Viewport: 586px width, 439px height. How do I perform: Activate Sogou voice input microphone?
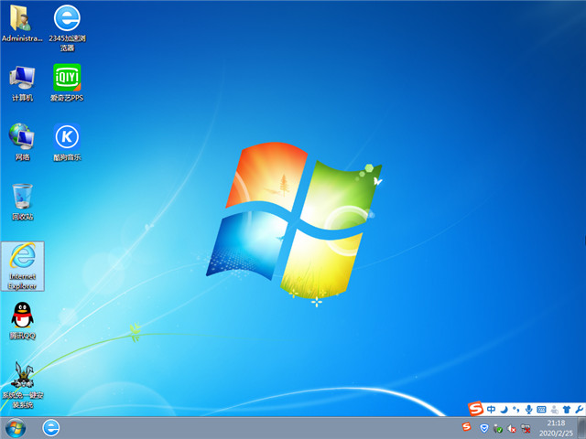[x=528, y=410]
